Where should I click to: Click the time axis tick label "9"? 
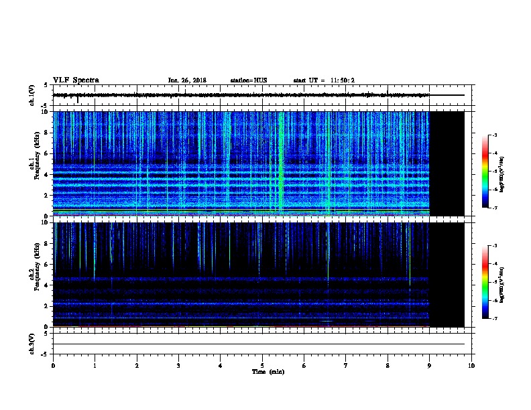click(429, 366)
